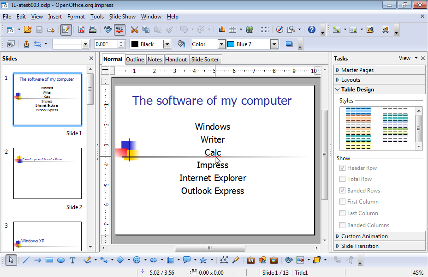Select the Ellipse drawing tool

pos(61,260)
